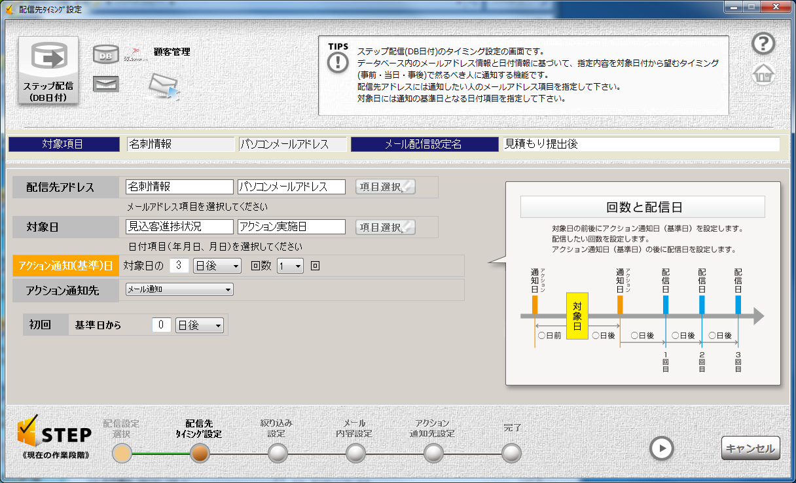Click the メールアドレス項目を選択してください hint text

coord(197,207)
